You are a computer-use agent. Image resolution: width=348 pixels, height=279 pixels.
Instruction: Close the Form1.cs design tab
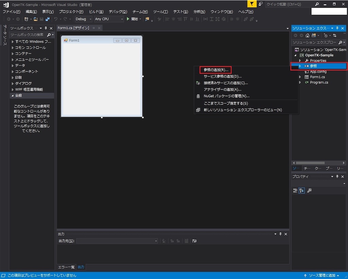pyautogui.click(x=99, y=28)
